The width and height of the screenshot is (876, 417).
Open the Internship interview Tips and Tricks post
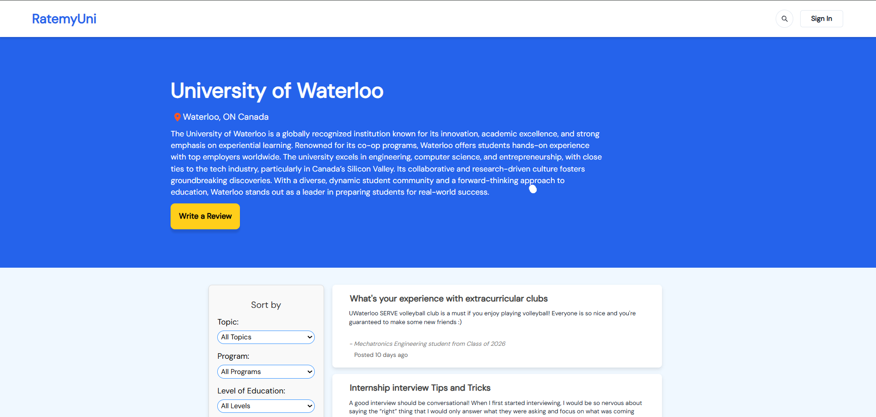(x=420, y=388)
